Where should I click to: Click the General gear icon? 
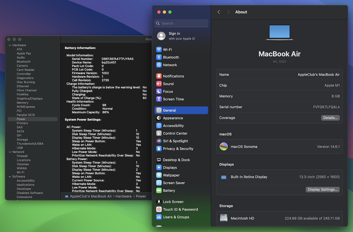point(159,110)
